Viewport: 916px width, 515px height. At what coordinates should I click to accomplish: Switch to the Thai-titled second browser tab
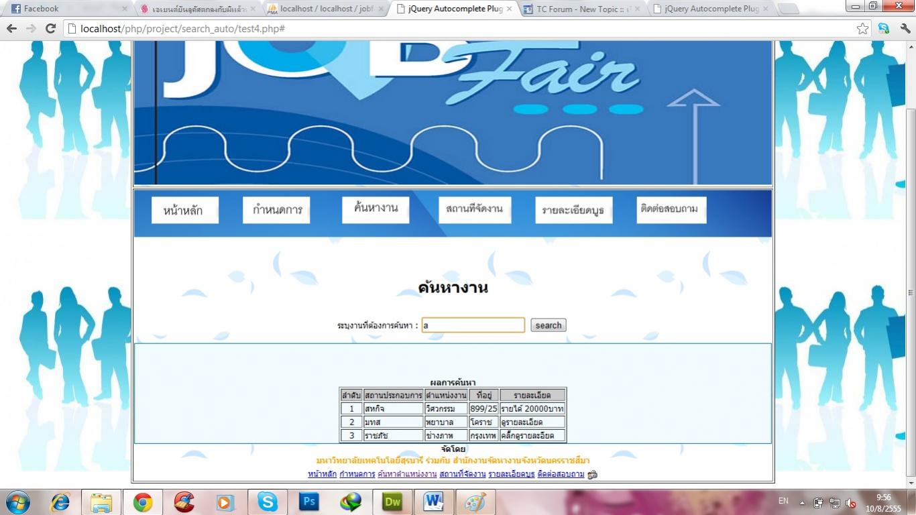pos(196,9)
